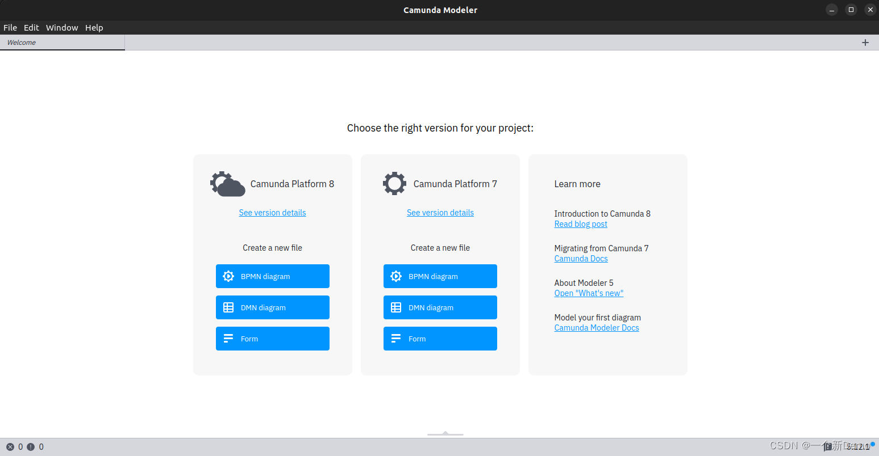Click the Camunda Platform 7 gear icon

394,184
